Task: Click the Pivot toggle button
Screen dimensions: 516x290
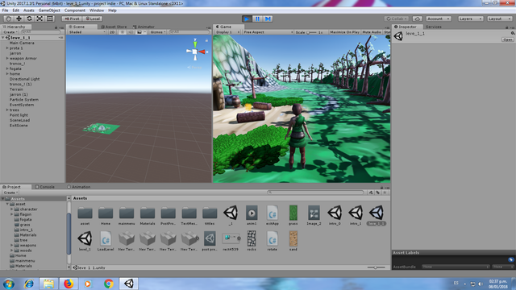Action: (72, 19)
